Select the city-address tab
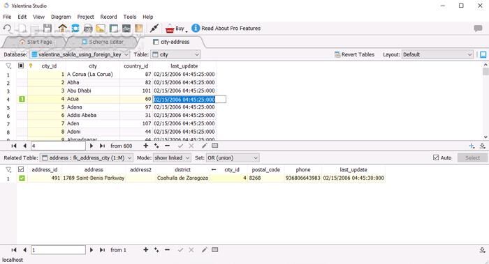This screenshot has height=264, width=489. click(171, 42)
